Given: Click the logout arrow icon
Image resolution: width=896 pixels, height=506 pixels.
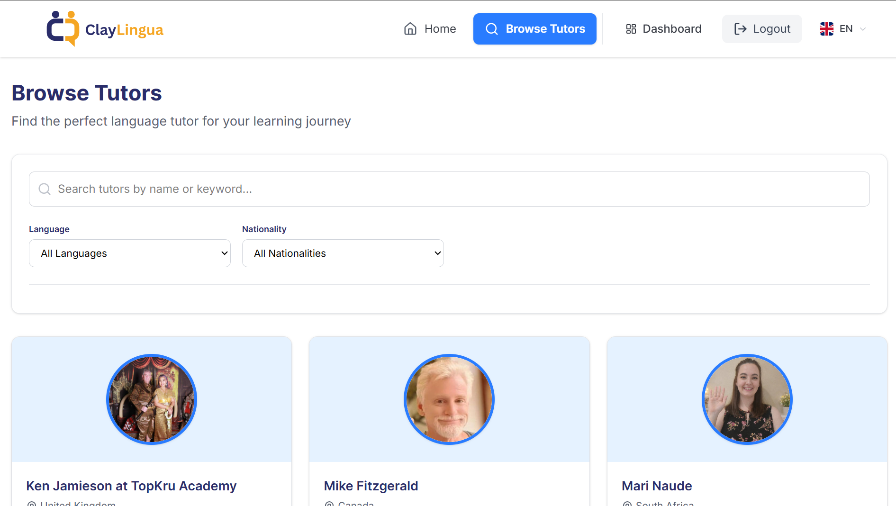Looking at the screenshot, I should 740,29.
